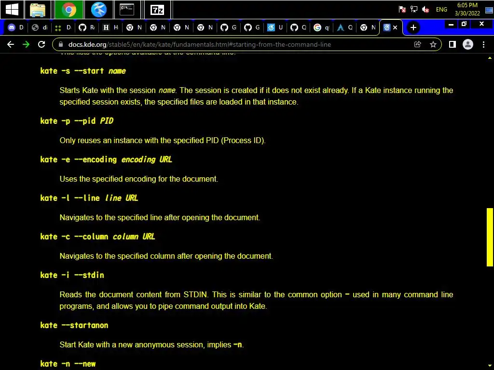
Task: Click 'Navigates to the specified line' text
Action: (160, 217)
